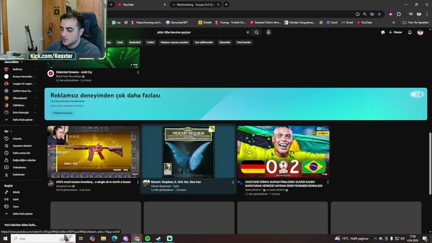Viewport: 432px width, 243px height.
Task: Open the Mozart Requiem video thumbnail
Action: coord(188,152)
